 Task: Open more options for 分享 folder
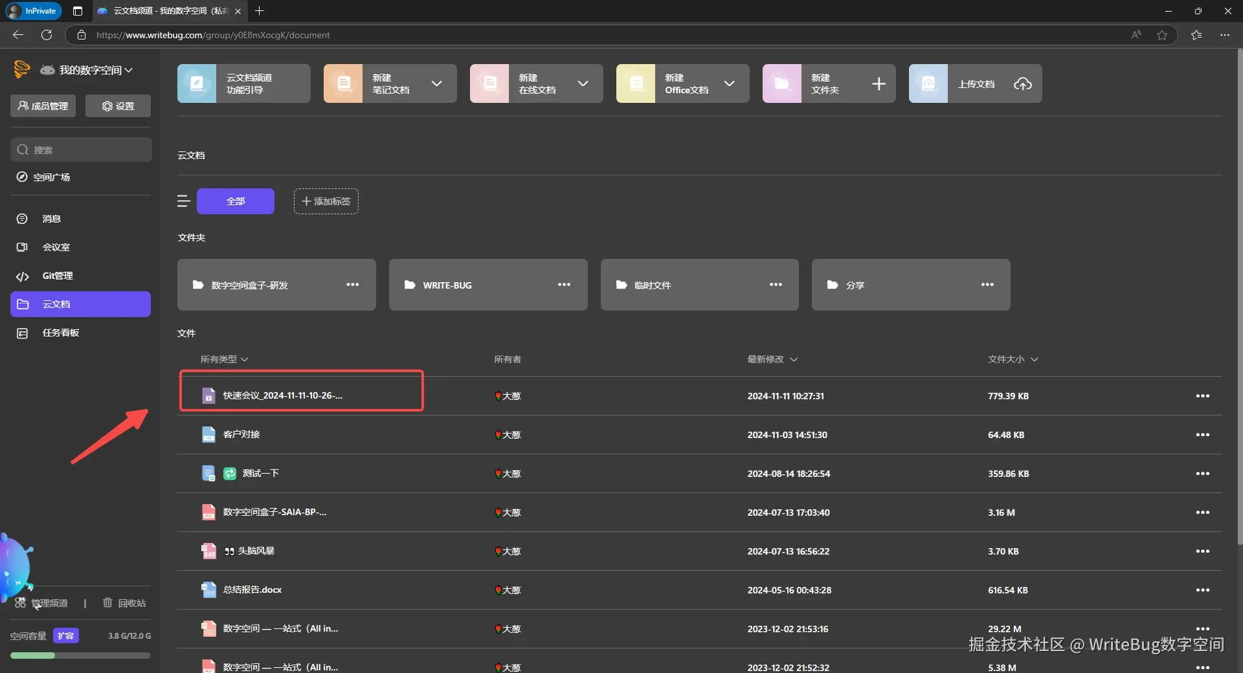(987, 285)
